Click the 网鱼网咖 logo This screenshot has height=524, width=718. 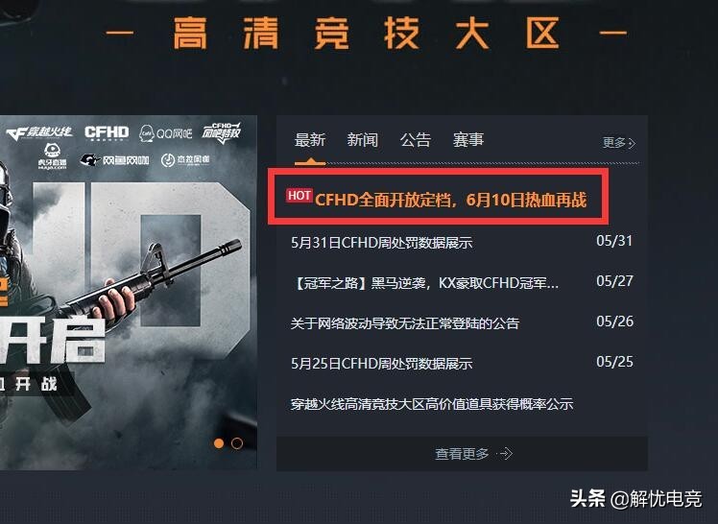point(114,160)
